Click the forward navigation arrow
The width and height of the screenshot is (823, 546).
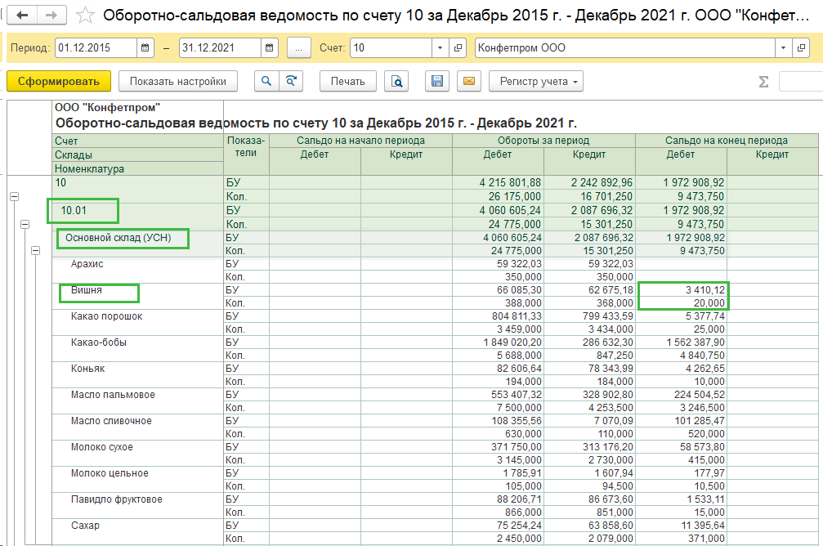(51, 16)
